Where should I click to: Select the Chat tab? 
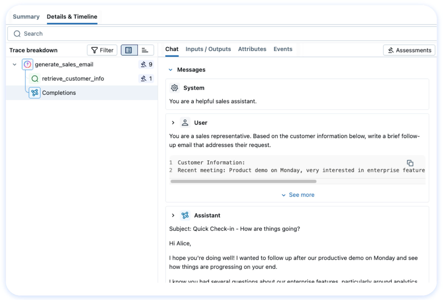pos(172,49)
